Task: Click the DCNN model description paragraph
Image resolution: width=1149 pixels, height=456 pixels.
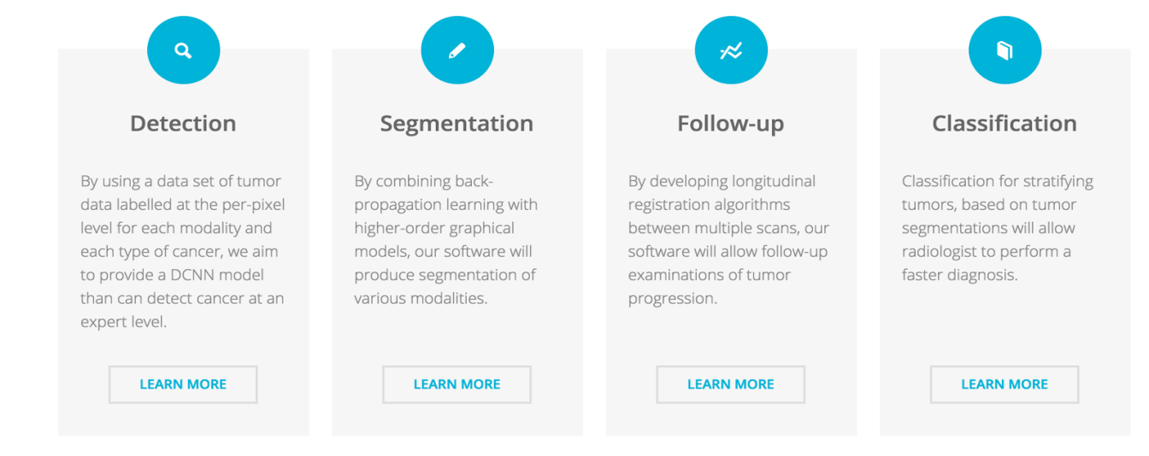Action: (183, 251)
